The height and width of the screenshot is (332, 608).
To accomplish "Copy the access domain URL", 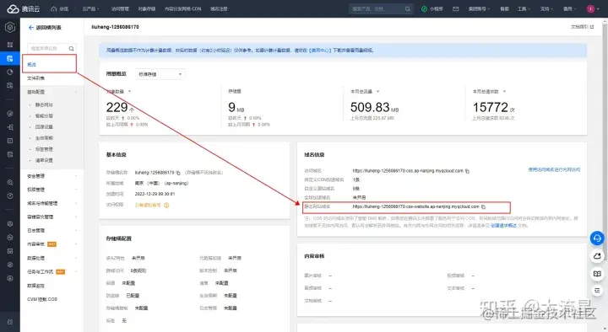I will coord(467,171).
